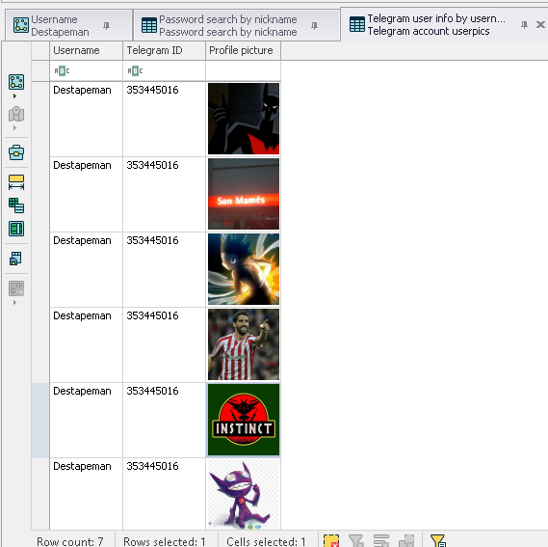
Task: Click the Username filter row input
Action: click(x=86, y=71)
